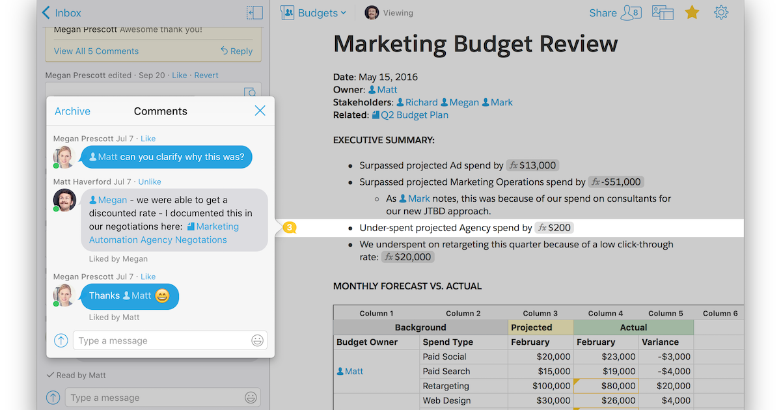Viewport: 781px width, 410px height.
Task: Send the comment with the blue arrow icon
Action: [61, 340]
